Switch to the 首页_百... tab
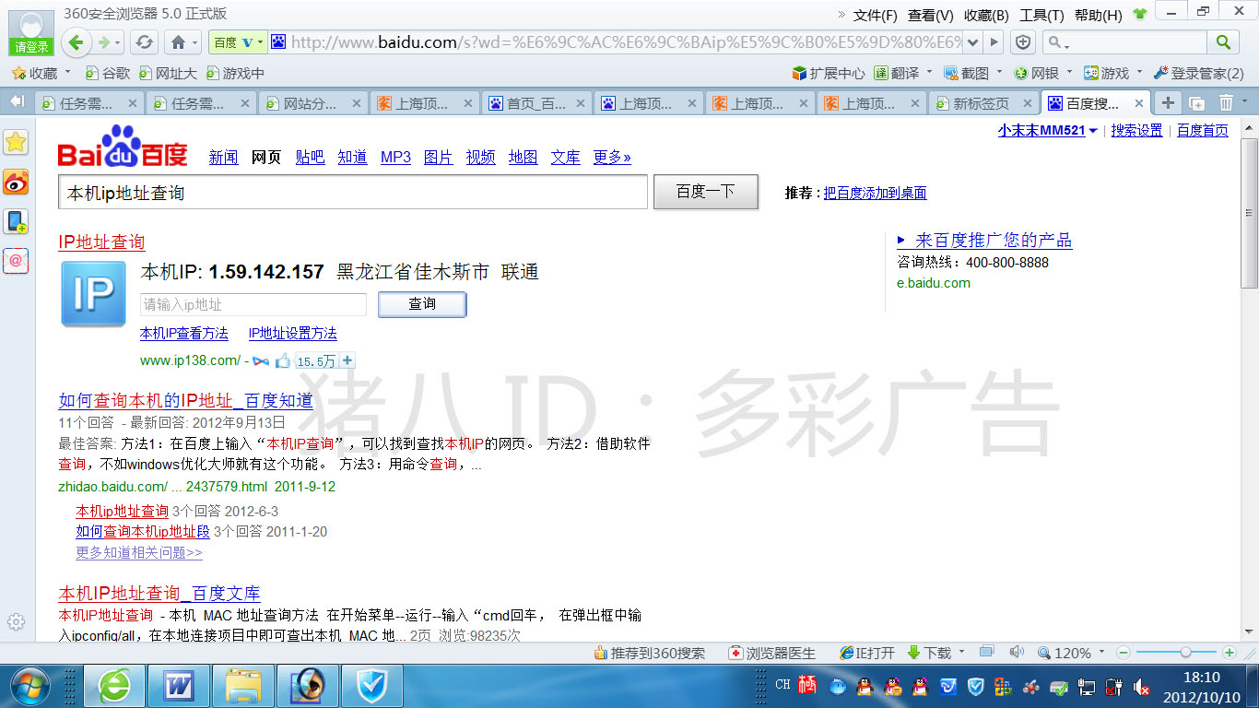Viewport: 1259px width, 708px height. point(536,103)
